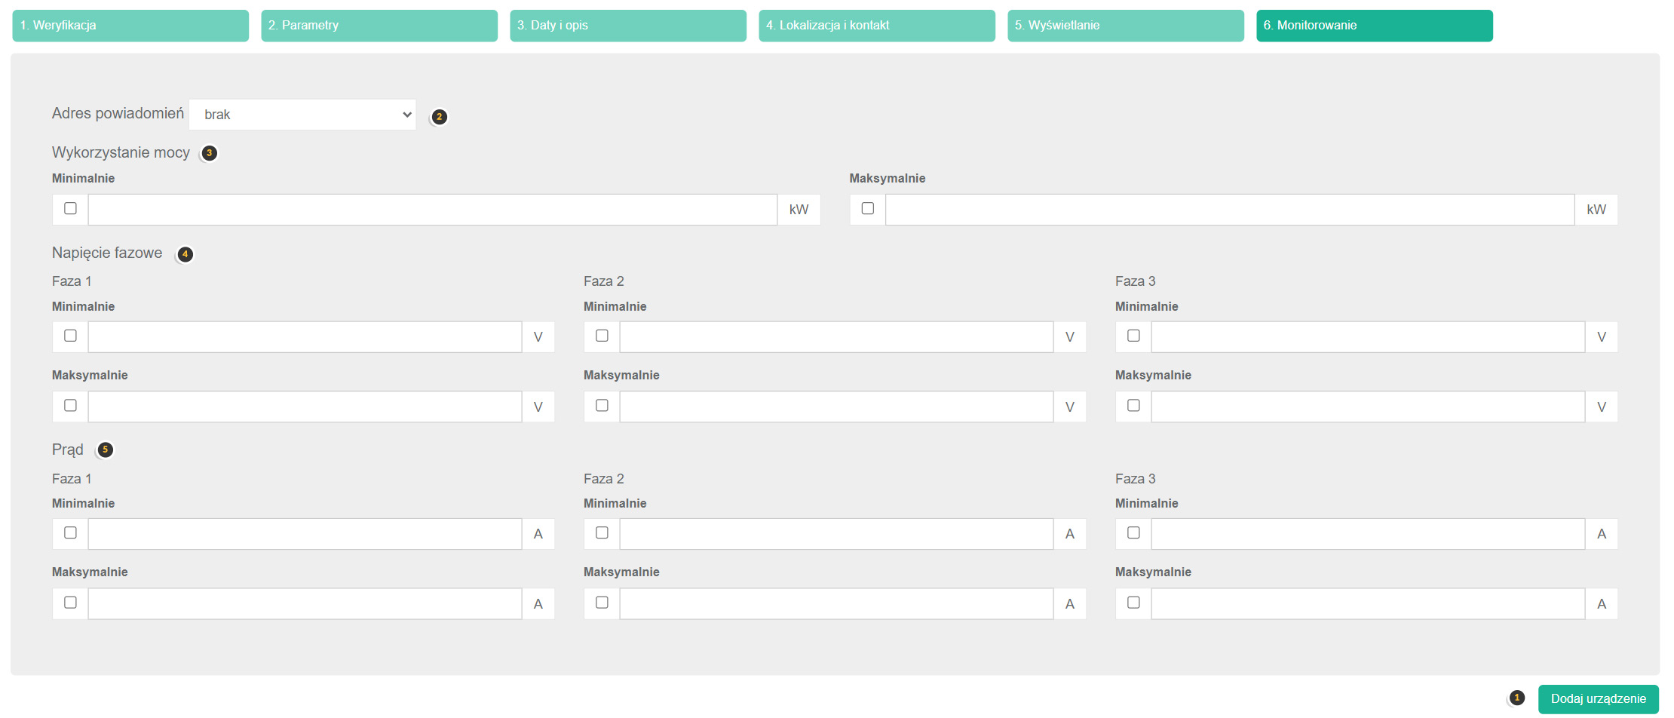Tick Faza 1 maximum current checkbox
Screen dimensions: 1674x718
click(x=70, y=603)
